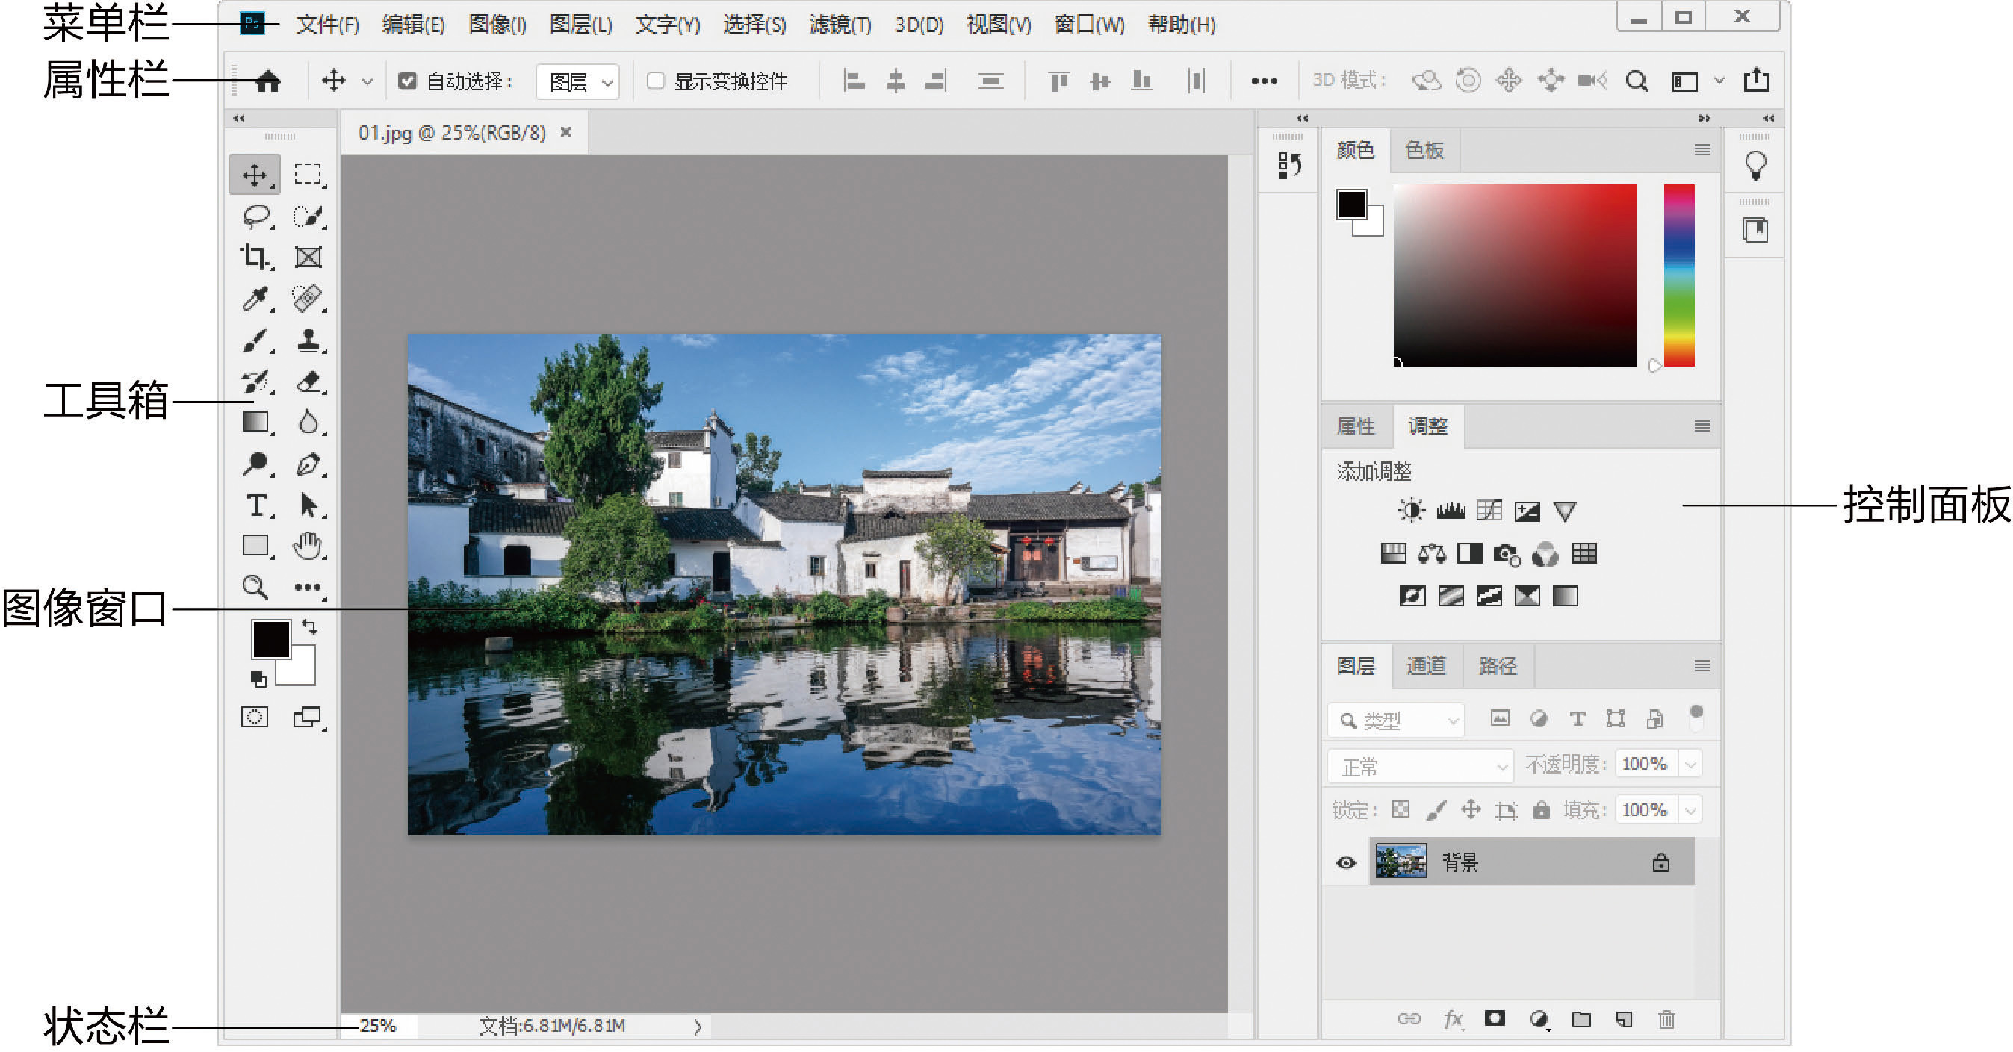Select the Clone Stamp tool
2013x1052 pixels.
[x=308, y=340]
